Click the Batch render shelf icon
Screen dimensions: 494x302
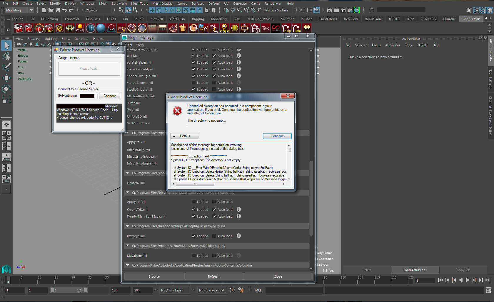tap(49, 28)
